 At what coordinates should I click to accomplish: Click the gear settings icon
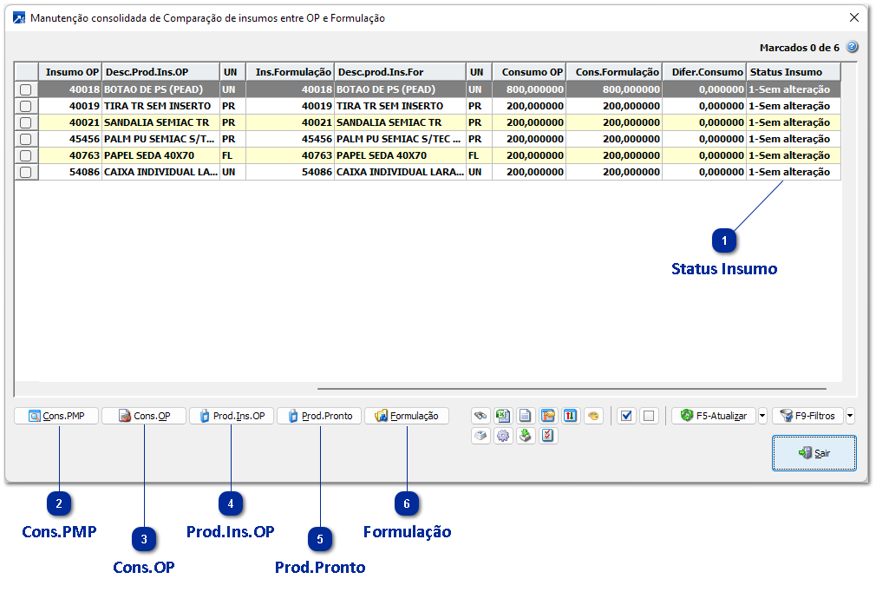(503, 436)
